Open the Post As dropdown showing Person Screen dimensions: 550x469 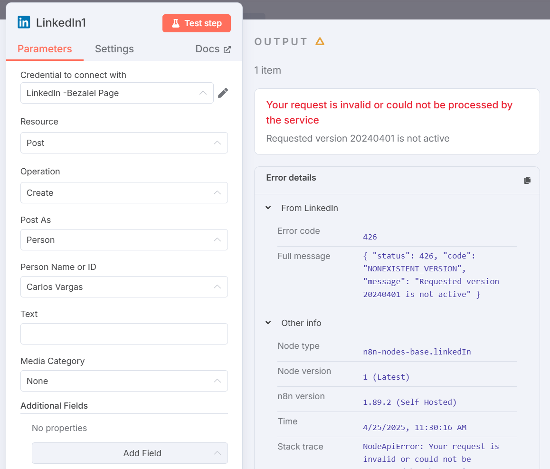124,240
